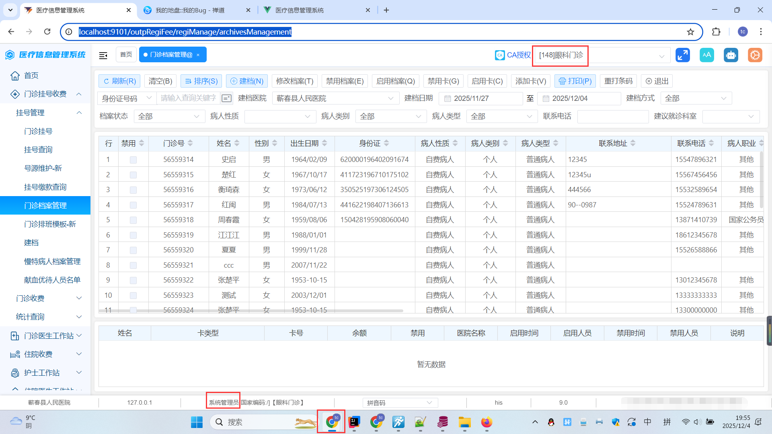Image resolution: width=772 pixels, height=434 pixels.
Task: Open the 档案状态 dropdown
Action: click(169, 117)
